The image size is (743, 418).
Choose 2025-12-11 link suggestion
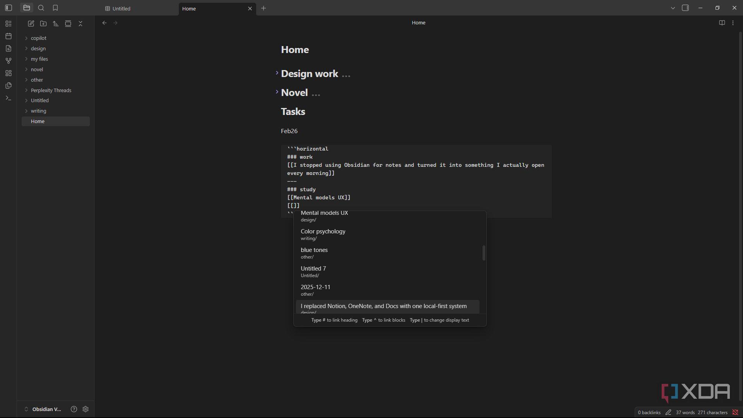[388, 290]
